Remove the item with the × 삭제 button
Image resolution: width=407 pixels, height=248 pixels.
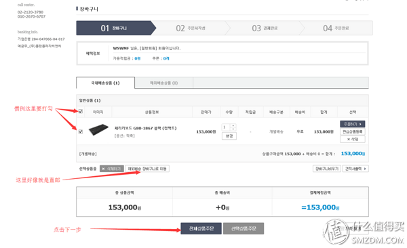tap(353, 139)
